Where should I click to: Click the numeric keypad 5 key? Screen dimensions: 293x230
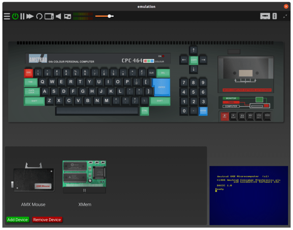(194, 92)
